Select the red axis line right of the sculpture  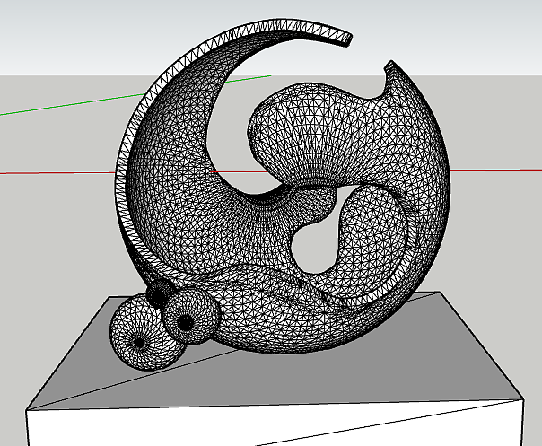coord(496,170)
